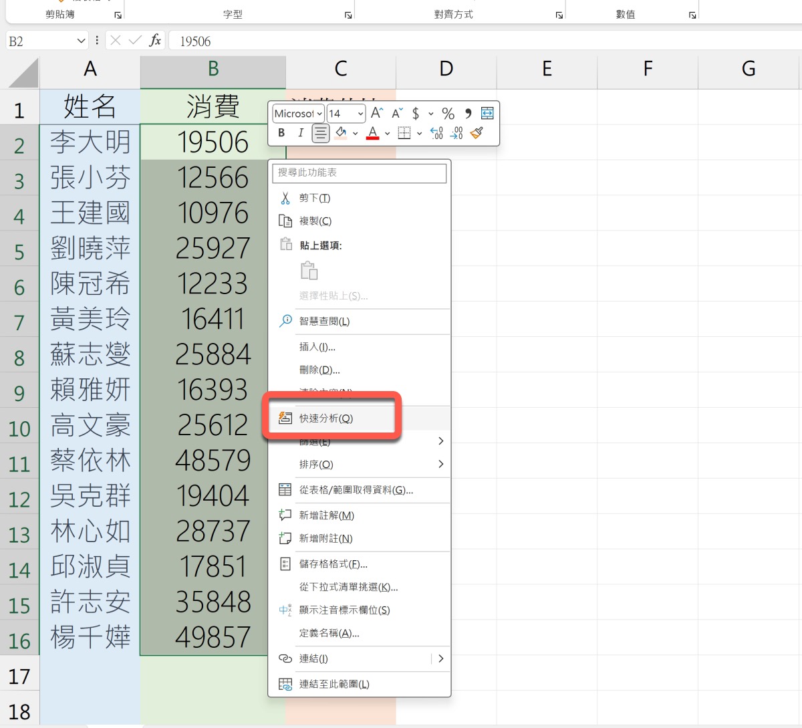Image resolution: width=802 pixels, height=728 pixels.
Task: Click Format Painter brush in mini toolbar
Action: pos(477,133)
